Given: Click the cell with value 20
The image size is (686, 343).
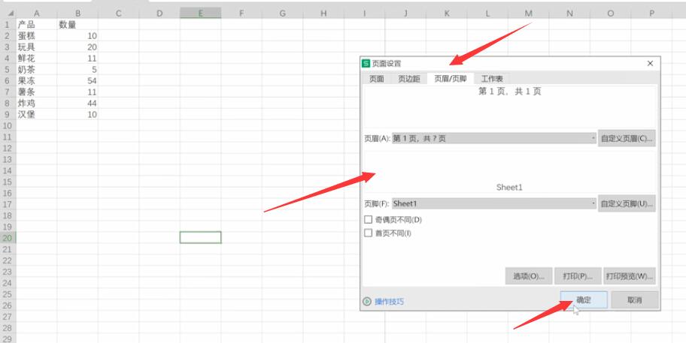Looking at the screenshot, I should 77,47.
